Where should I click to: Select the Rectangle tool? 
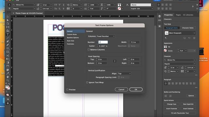coord(8,52)
